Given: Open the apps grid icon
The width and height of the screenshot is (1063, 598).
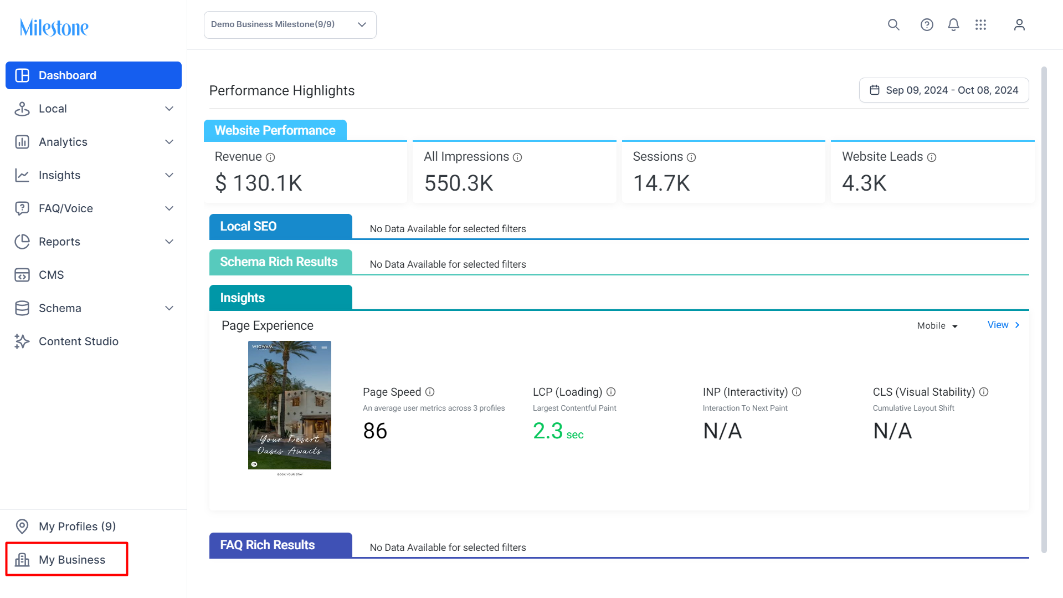Looking at the screenshot, I should (x=981, y=25).
